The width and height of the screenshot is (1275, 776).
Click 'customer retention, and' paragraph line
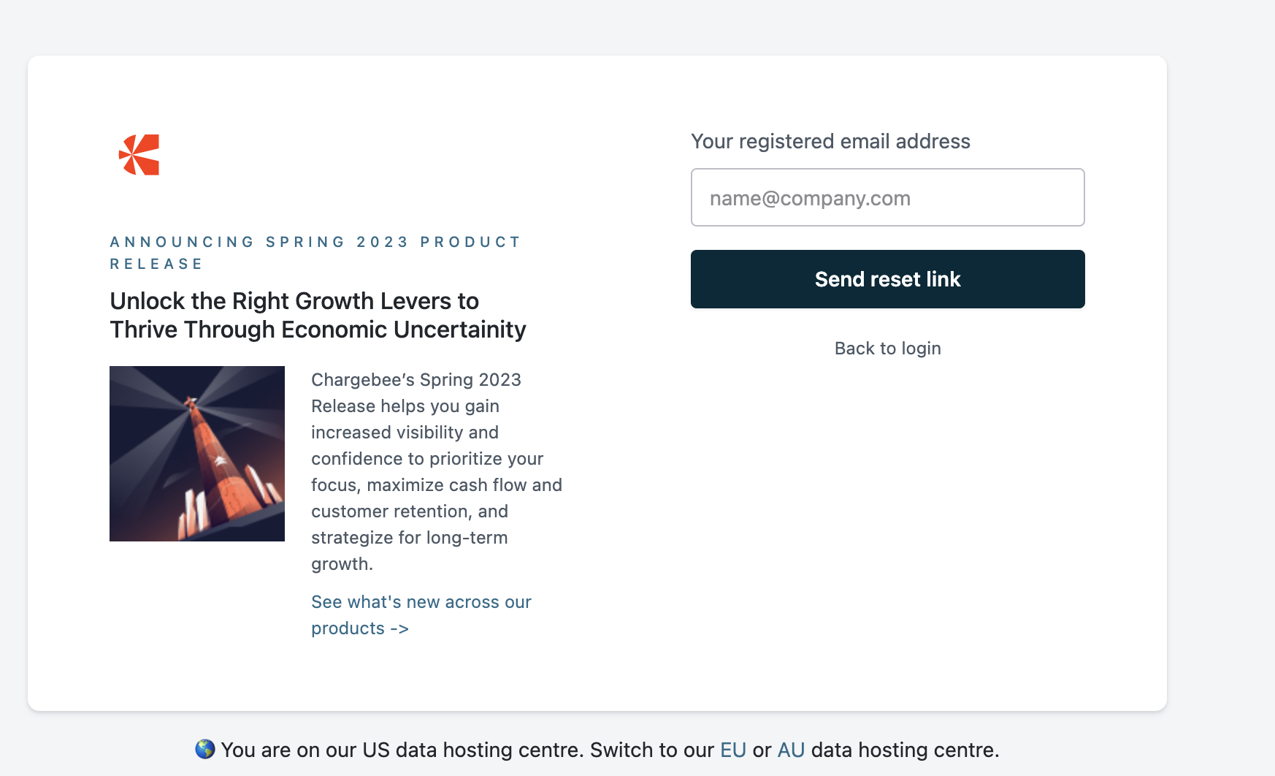point(409,511)
